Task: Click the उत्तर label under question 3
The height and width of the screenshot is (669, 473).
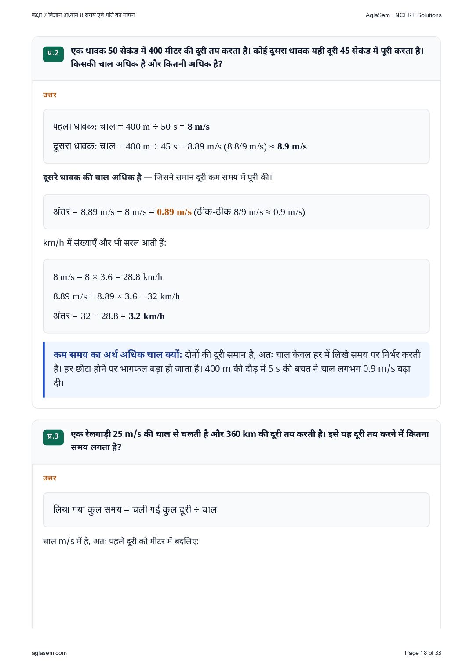Action: pyautogui.click(x=50, y=478)
